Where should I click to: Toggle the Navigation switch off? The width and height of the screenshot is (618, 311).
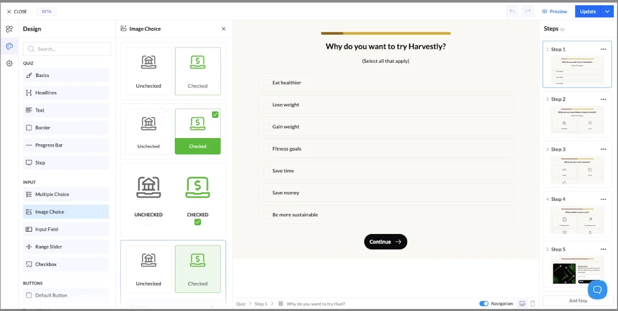tap(483, 303)
